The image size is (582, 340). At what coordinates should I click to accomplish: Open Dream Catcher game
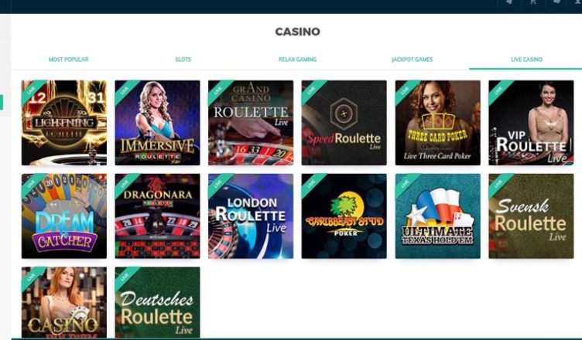[63, 216]
